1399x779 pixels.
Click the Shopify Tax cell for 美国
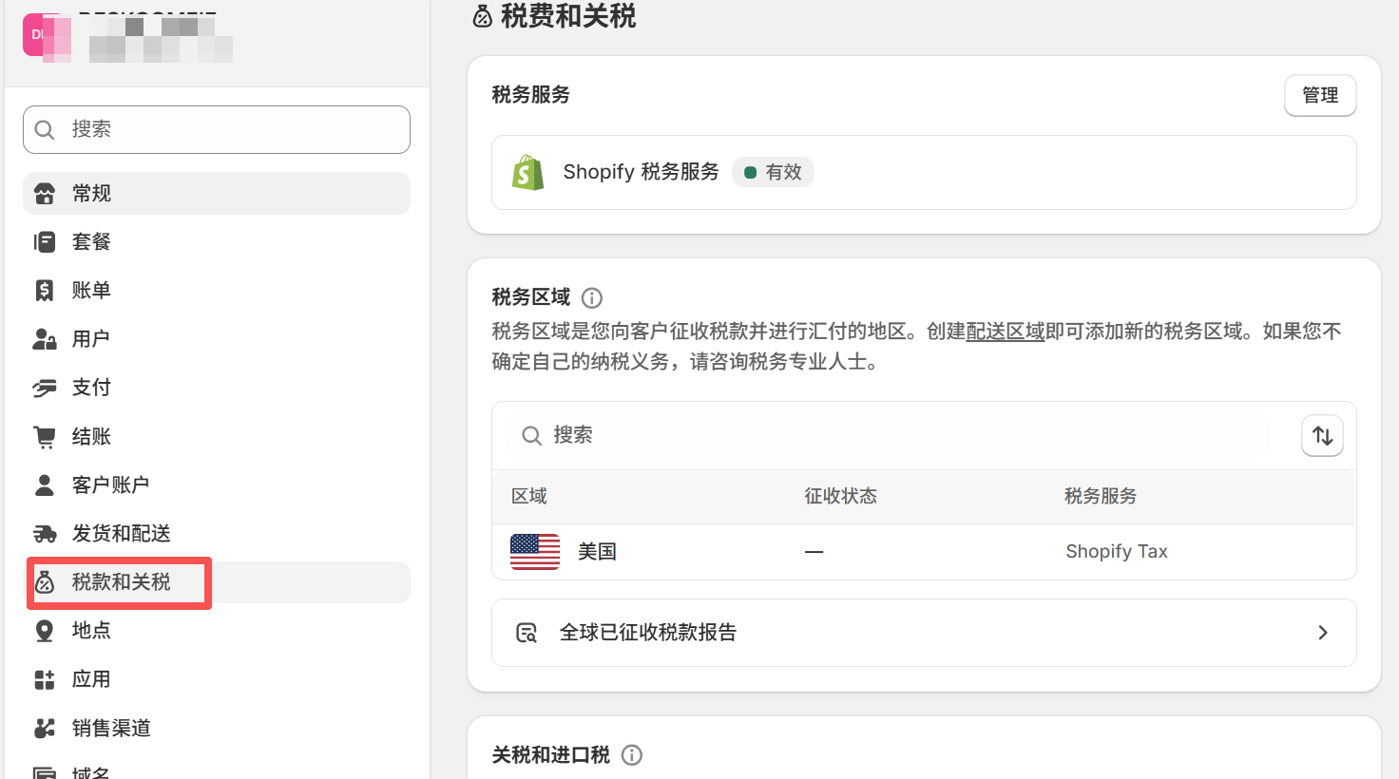pos(1117,552)
